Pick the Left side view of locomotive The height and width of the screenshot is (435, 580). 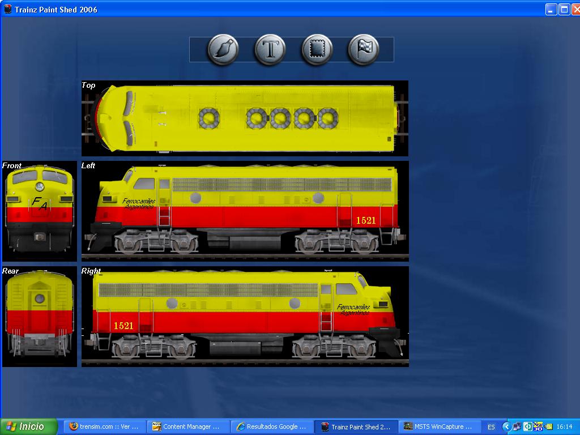(245, 210)
